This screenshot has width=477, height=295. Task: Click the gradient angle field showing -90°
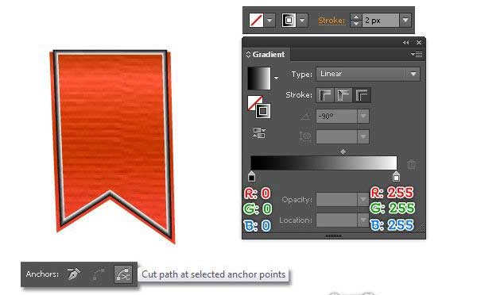point(336,117)
